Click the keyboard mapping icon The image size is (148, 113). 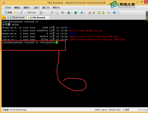tap(109, 12)
